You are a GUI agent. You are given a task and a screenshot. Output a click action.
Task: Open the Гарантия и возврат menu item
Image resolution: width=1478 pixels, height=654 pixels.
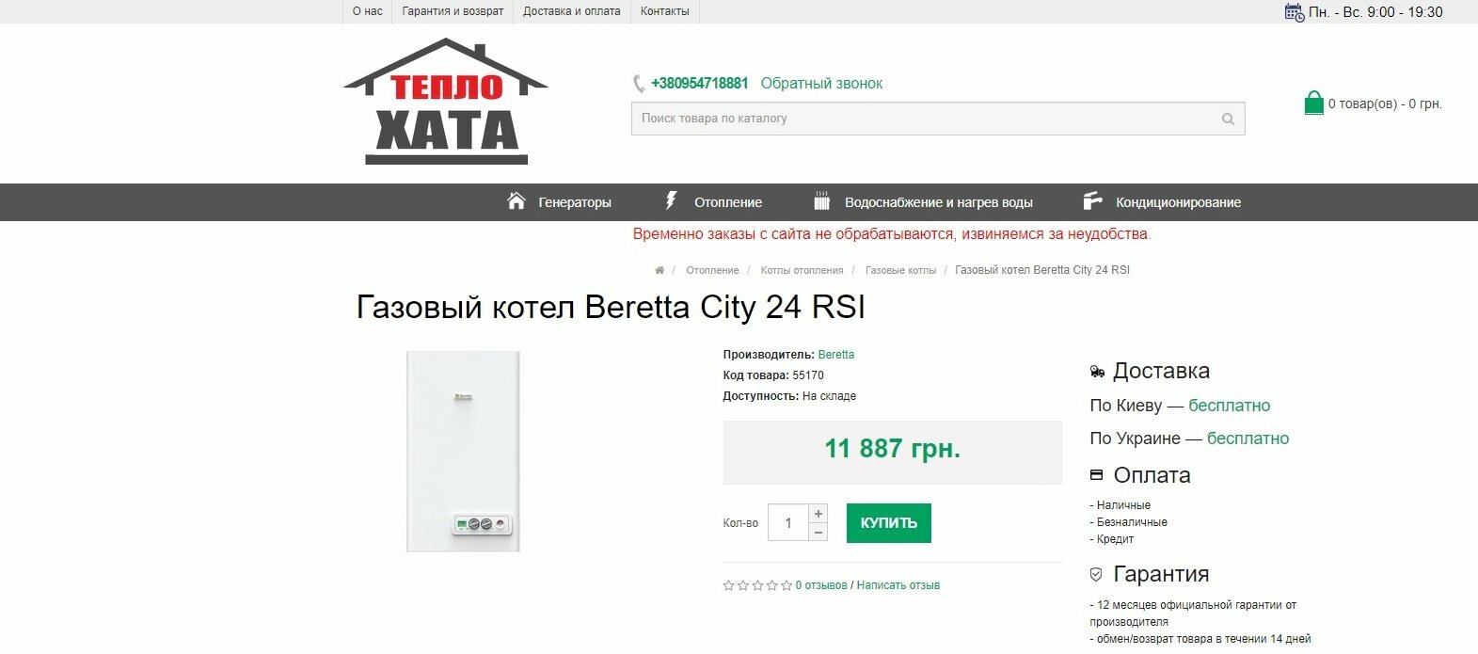click(453, 11)
